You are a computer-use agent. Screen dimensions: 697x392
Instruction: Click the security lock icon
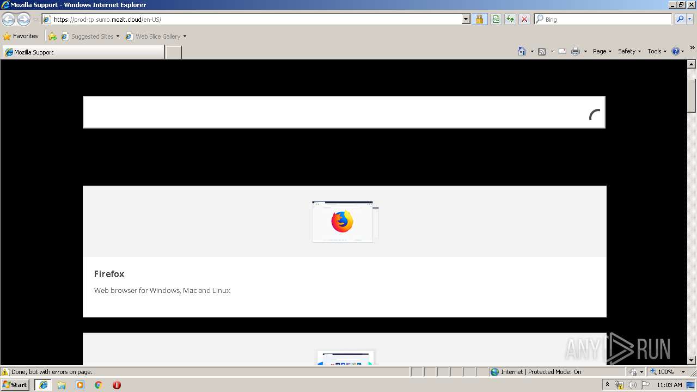479,20
